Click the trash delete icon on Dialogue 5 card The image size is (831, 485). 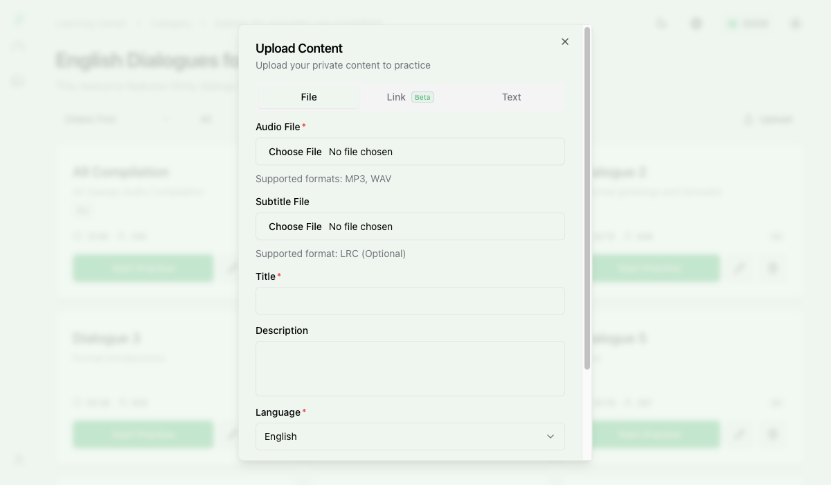click(774, 434)
